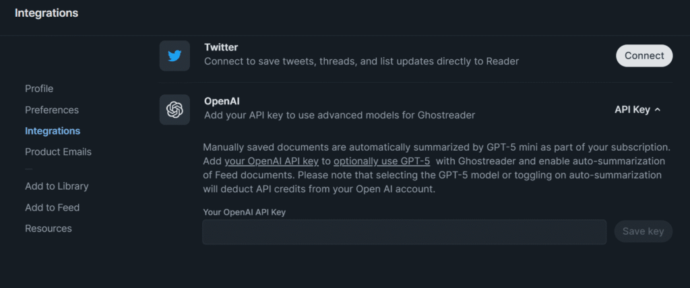This screenshot has height=288, width=690.
Task: Open the "optionally use GPT-5" link
Action: 381,161
